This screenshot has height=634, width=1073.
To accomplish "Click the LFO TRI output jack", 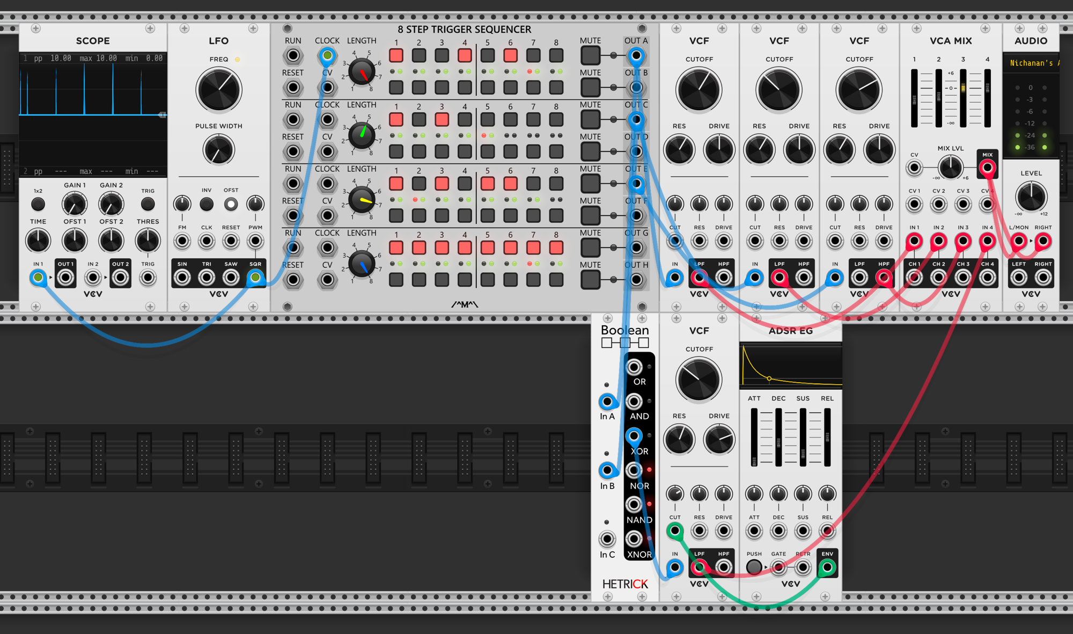I will coord(207,278).
